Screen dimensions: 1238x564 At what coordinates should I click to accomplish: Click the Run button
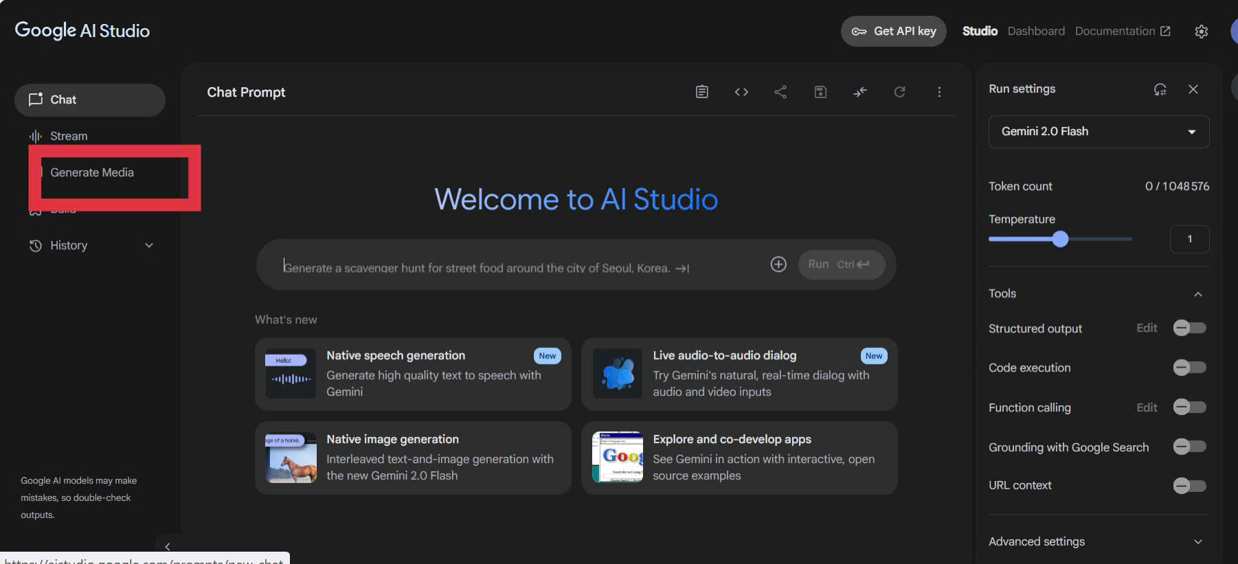842,264
